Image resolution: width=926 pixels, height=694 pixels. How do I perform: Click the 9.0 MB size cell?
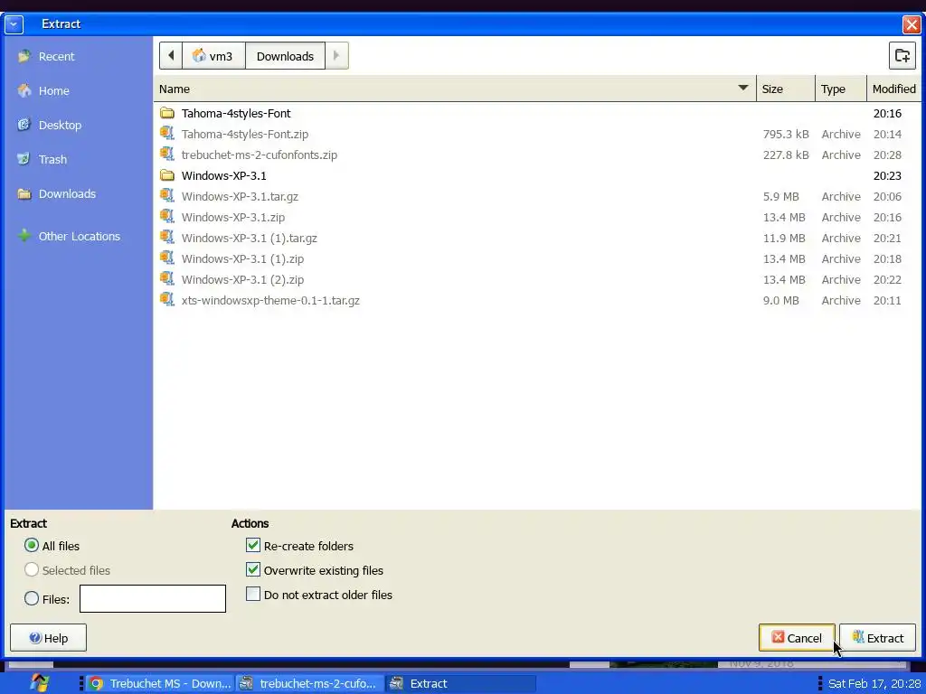pyautogui.click(x=780, y=300)
